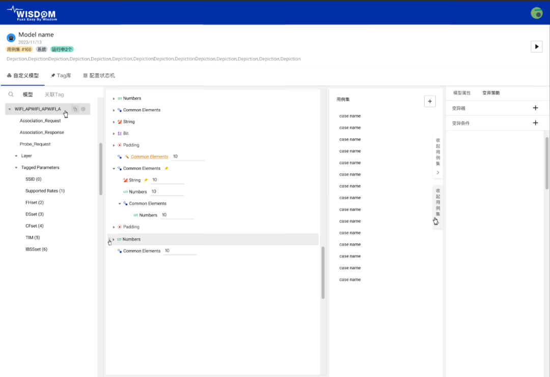Click the Numbers icon in the highlighted Numbers row
The height and width of the screenshot is (377, 550).
[x=119, y=239]
